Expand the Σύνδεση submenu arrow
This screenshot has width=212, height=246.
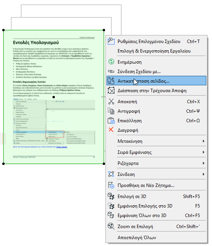[x=203, y=174]
